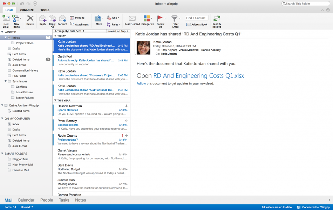Switch to the ORGANIZE ribbon tab
The height and width of the screenshot is (210, 333).
[x=27, y=10]
